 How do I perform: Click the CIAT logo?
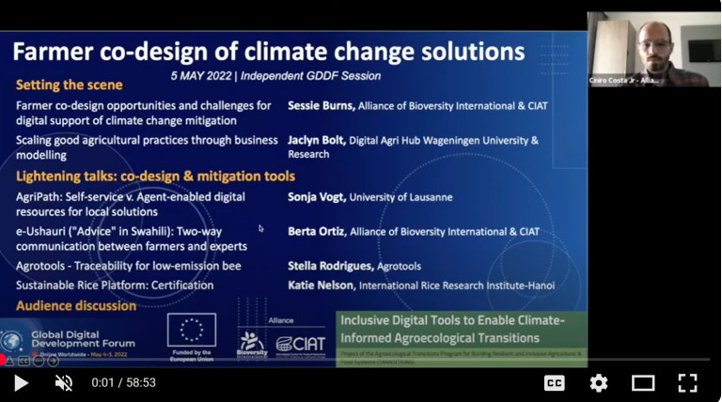pyautogui.click(x=301, y=342)
